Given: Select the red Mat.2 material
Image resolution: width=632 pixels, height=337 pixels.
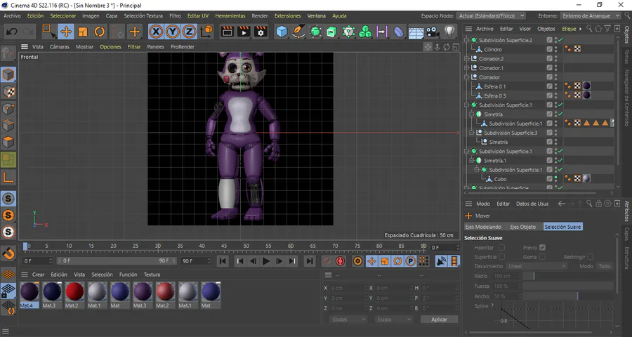Looking at the screenshot, I should (x=74, y=292).
